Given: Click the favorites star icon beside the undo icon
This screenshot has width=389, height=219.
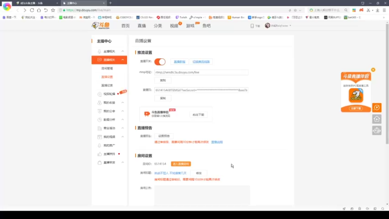Looking at the screenshot, I should (53, 10).
